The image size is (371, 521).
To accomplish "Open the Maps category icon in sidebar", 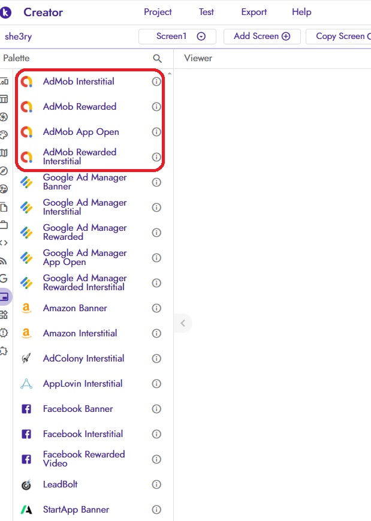I will (x=4, y=153).
